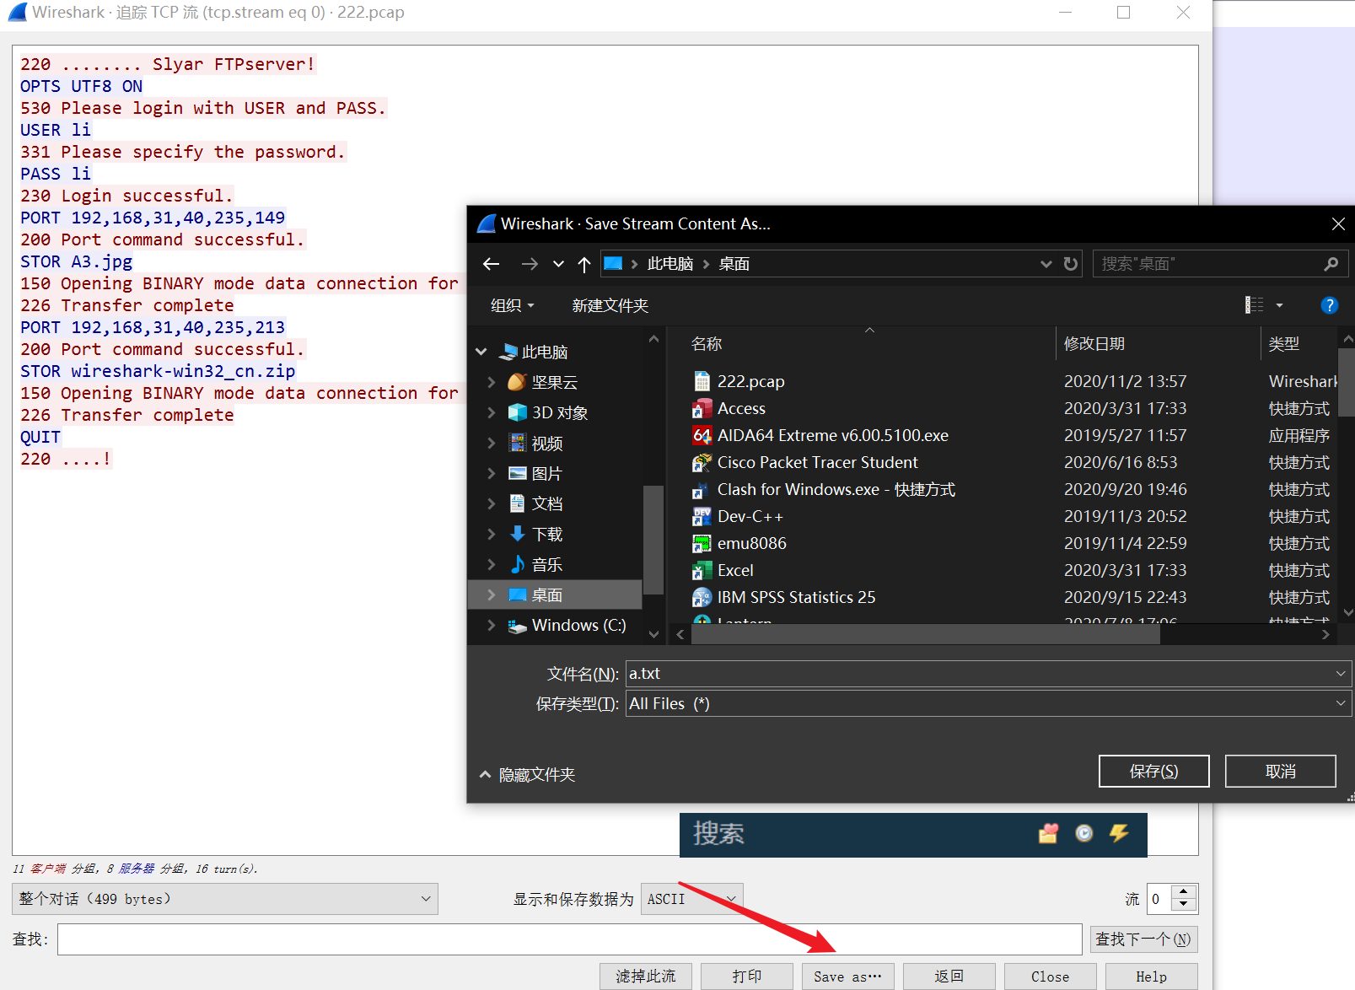Click 保存(S) to save the stream
This screenshot has height=990, width=1355.
[1153, 772]
